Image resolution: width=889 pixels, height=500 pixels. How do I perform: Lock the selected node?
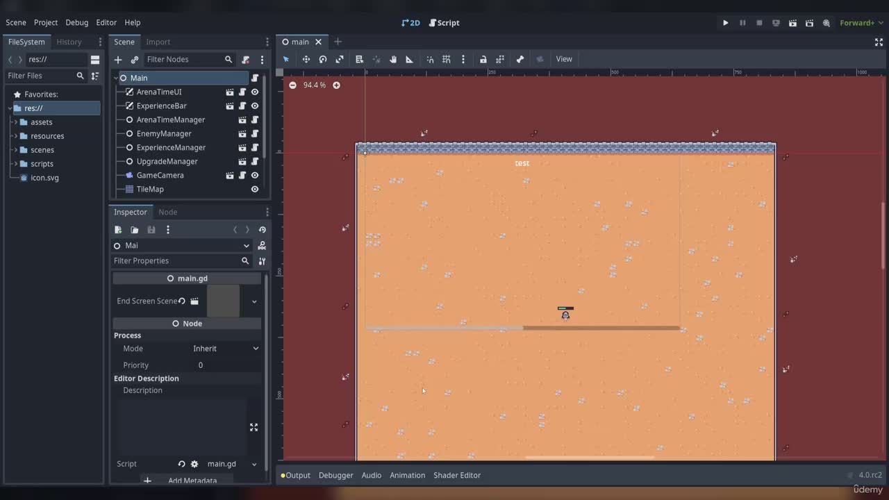click(x=483, y=59)
